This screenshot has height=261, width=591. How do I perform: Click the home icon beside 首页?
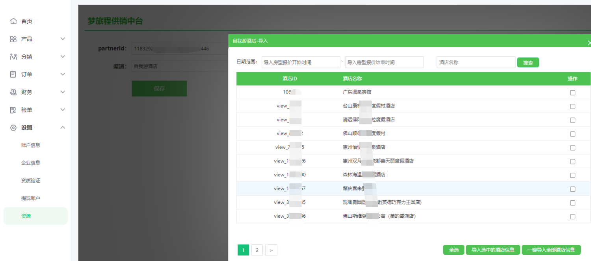point(13,21)
